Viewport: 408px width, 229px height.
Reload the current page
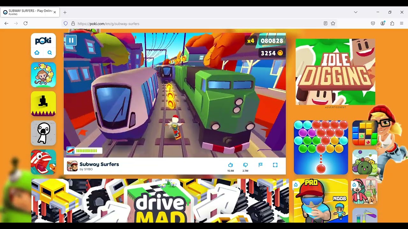[25, 24]
